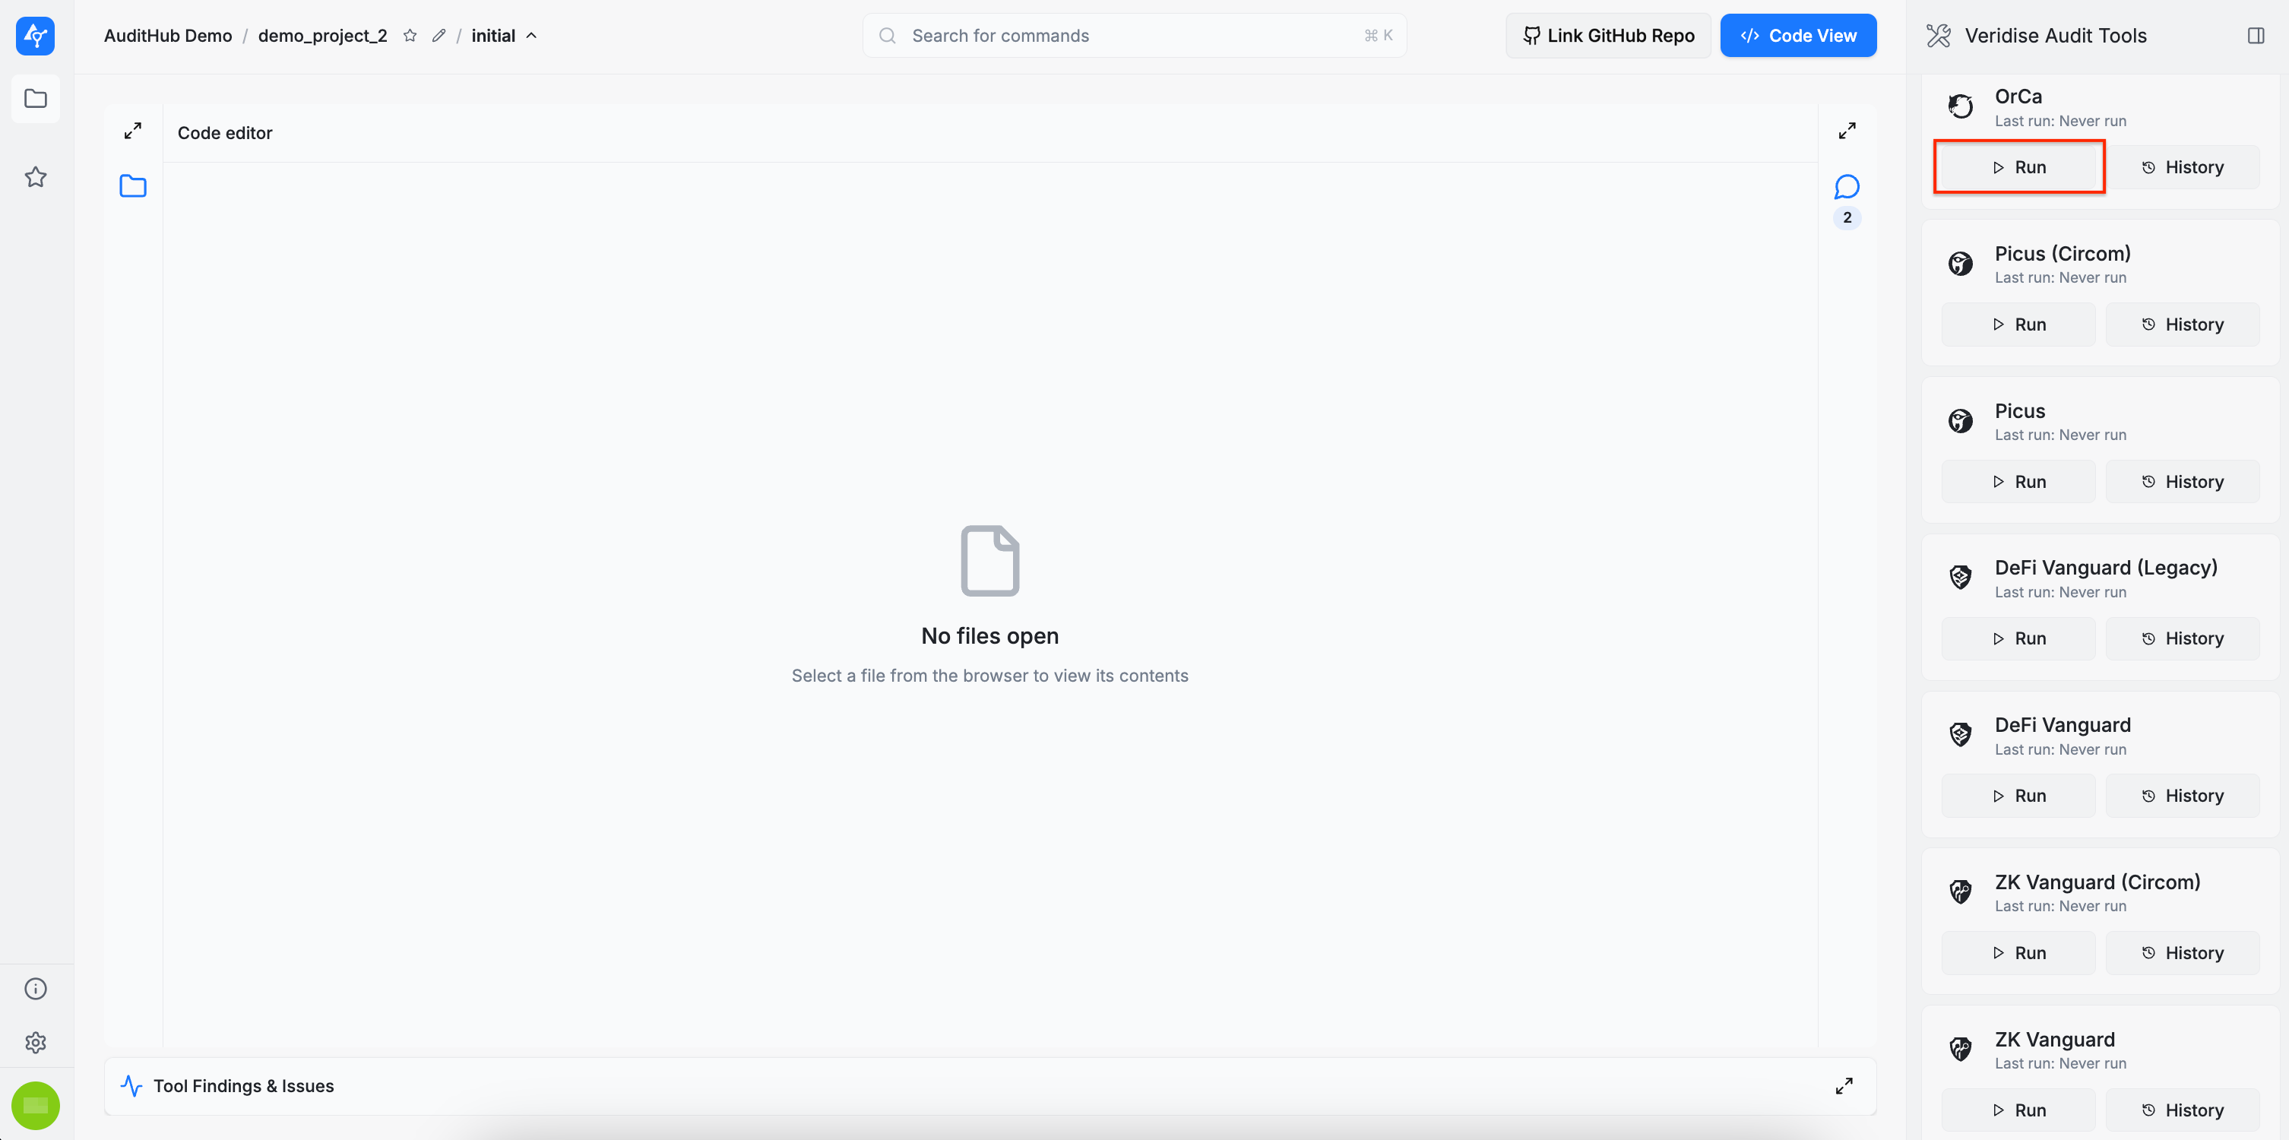Expand code editor with left arrows icon
The height and width of the screenshot is (1140, 2289).
click(132, 131)
